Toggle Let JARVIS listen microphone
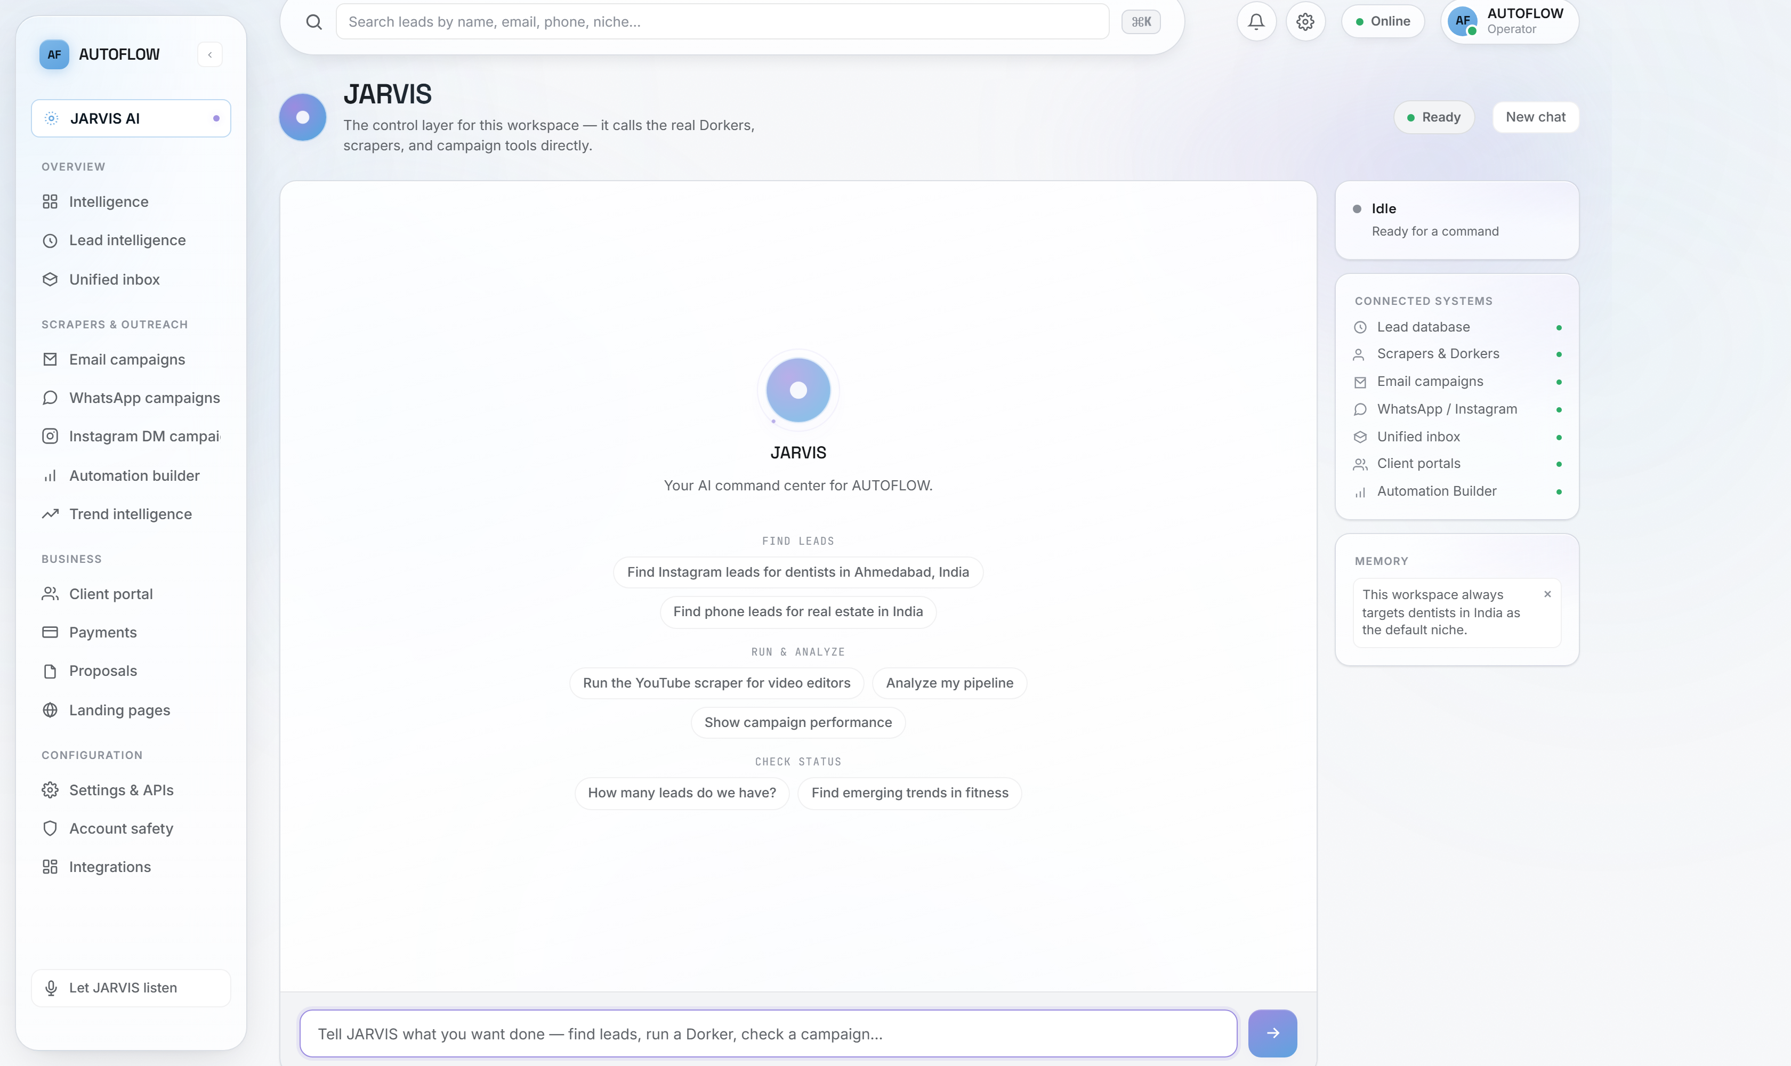 (x=131, y=988)
